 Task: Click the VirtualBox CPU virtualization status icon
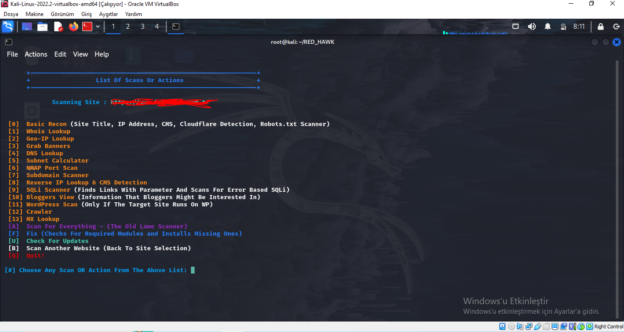[572, 327]
